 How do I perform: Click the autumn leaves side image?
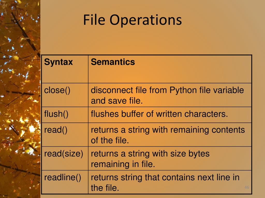(20, 99)
